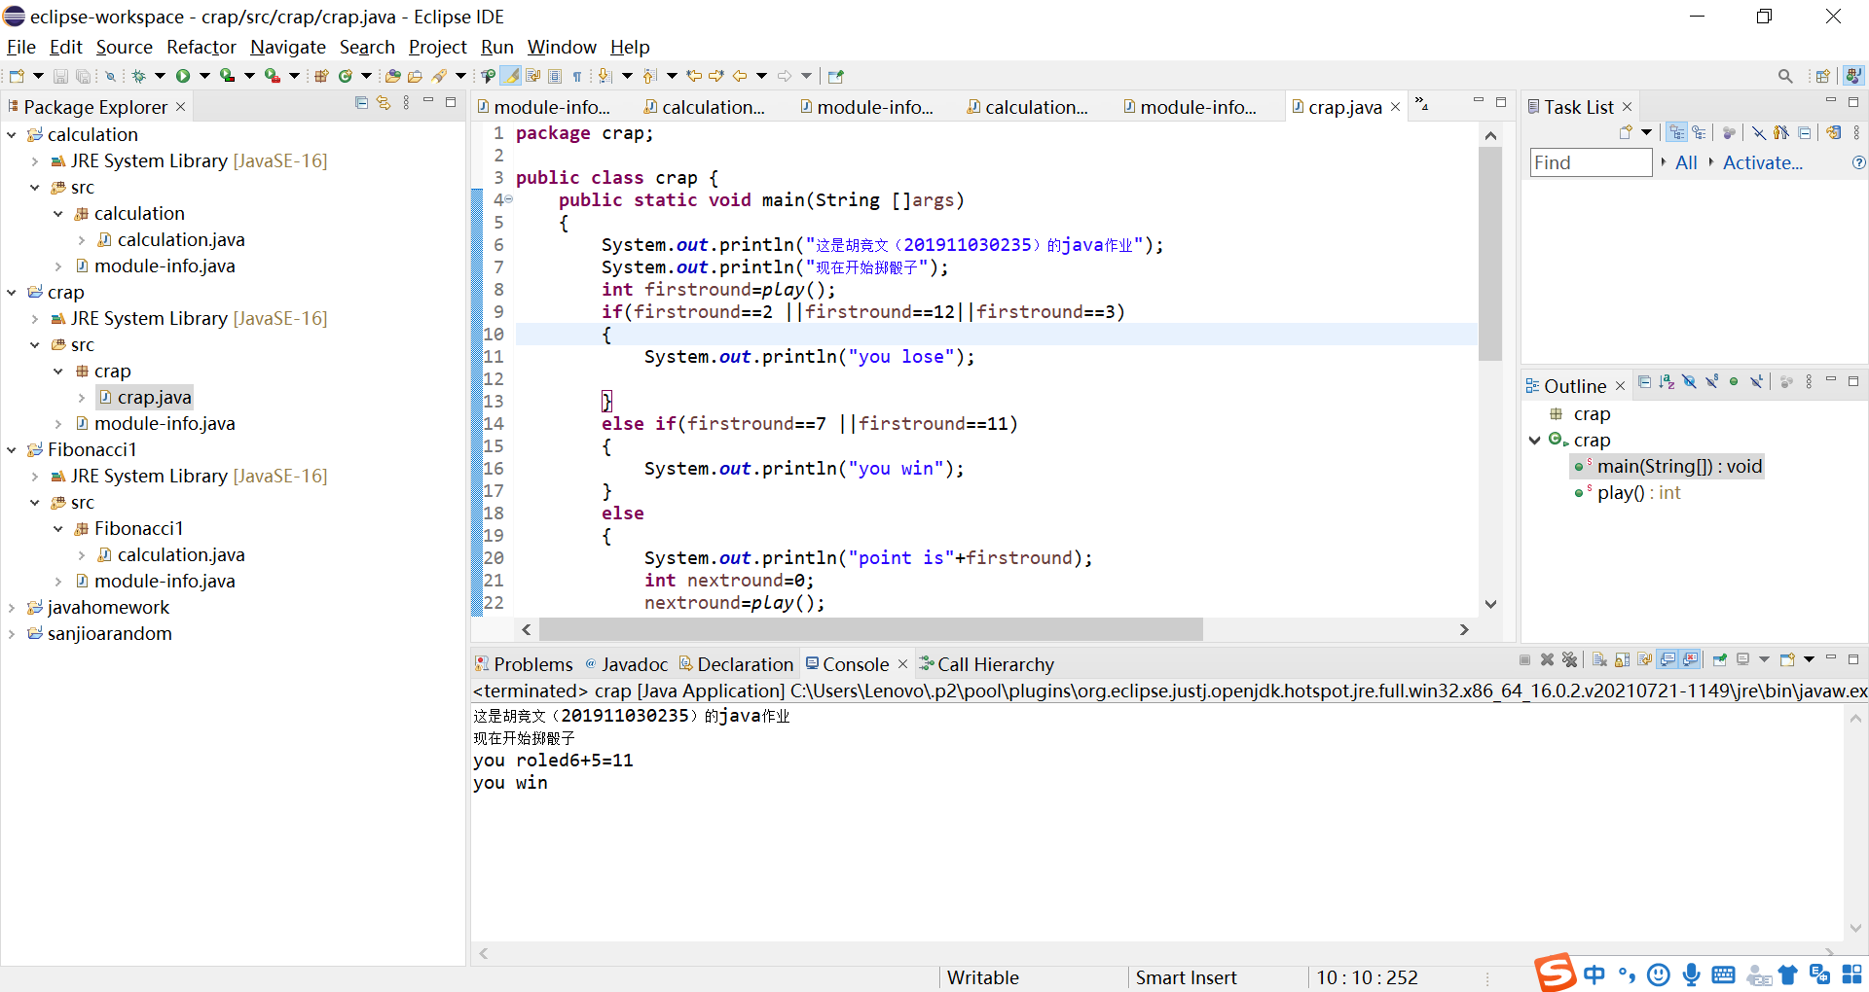Open Package Explorer view menu (three dots)
The image size is (1869, 992).
click(x=406, y=103)
